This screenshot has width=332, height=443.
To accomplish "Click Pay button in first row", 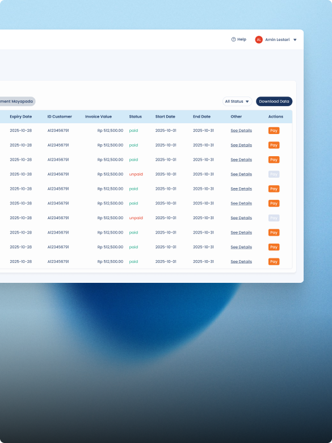I will [x=274, y=131].
